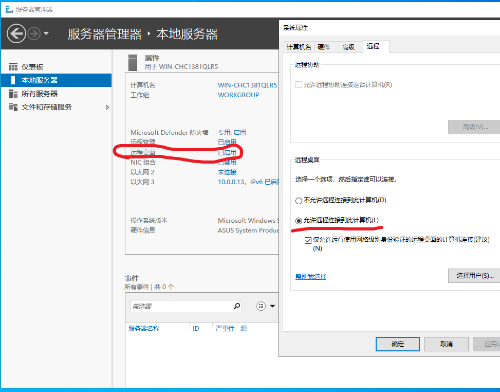Click the WIN-CHC1381QLR5 computer name link
Viewport: 500px width, 392px height.
coord(247,85)
